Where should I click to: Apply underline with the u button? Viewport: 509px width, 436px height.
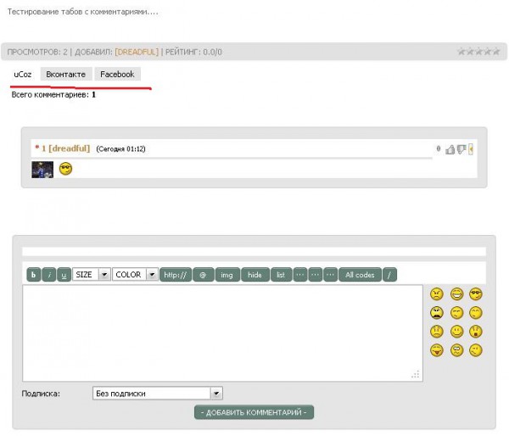click(x=64, y=275)
